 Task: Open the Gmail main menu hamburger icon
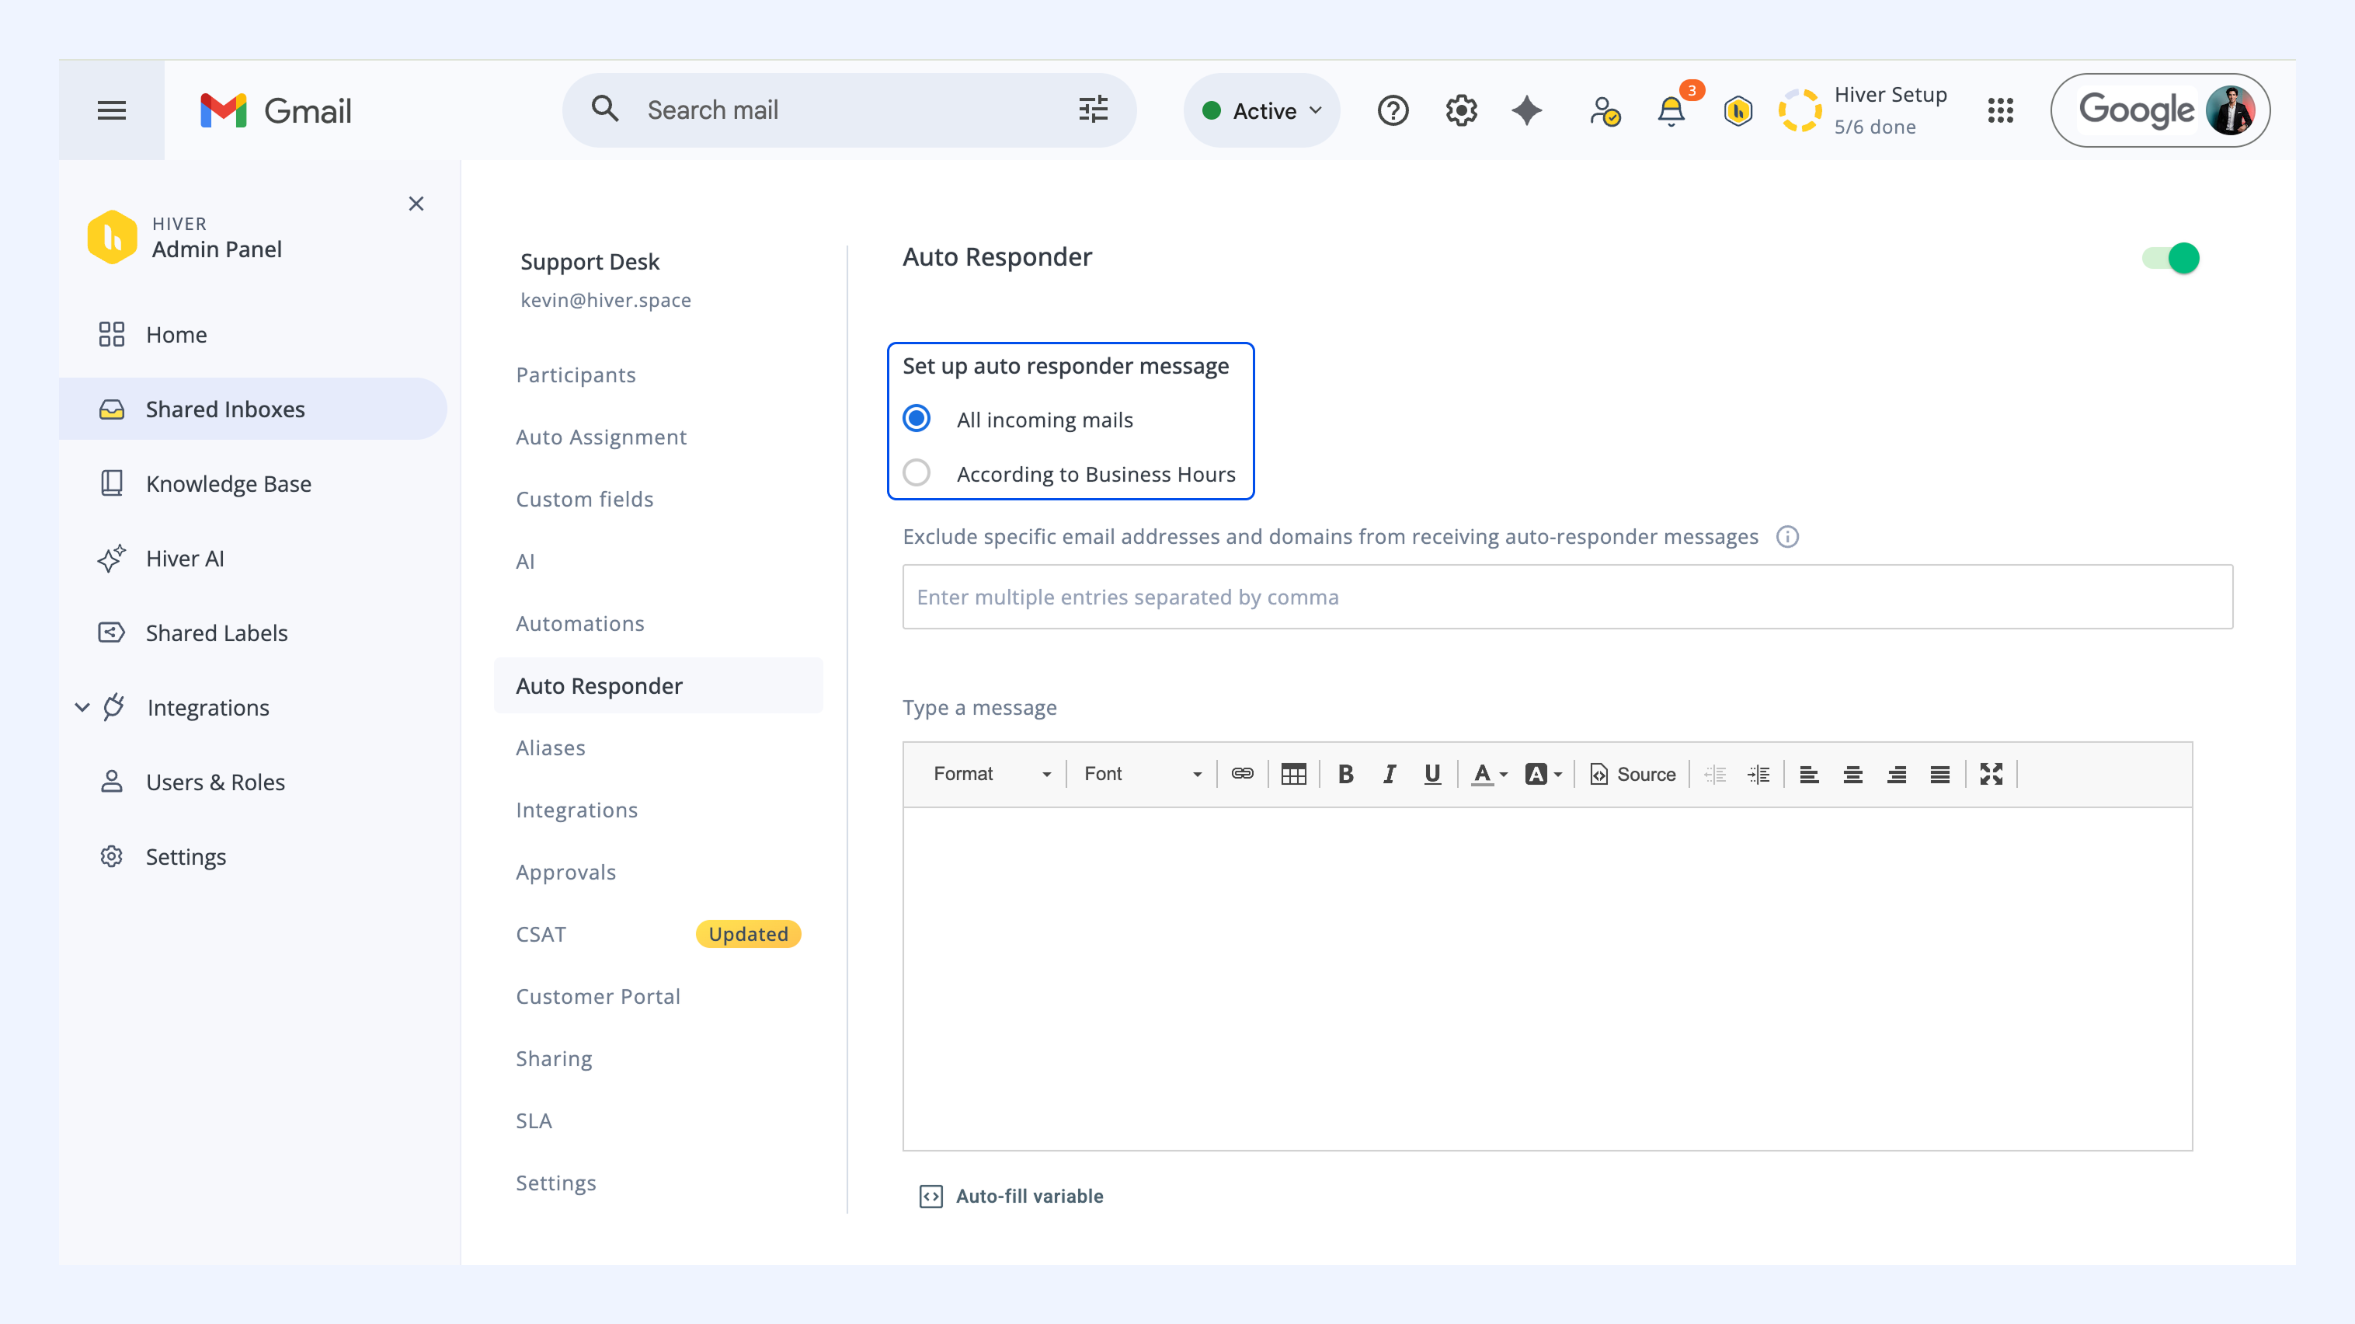coord(112,110)
